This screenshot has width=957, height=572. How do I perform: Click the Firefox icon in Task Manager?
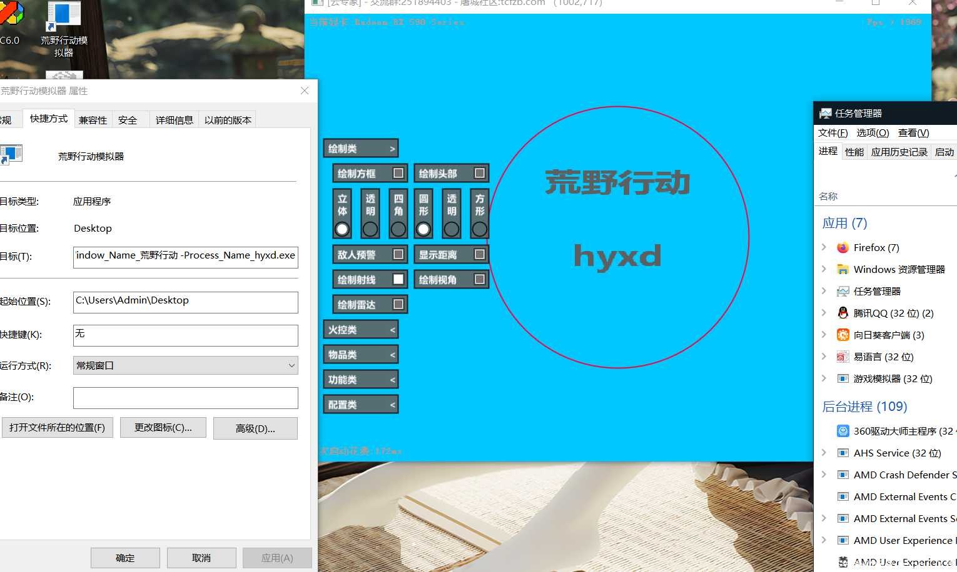[843, 247]
